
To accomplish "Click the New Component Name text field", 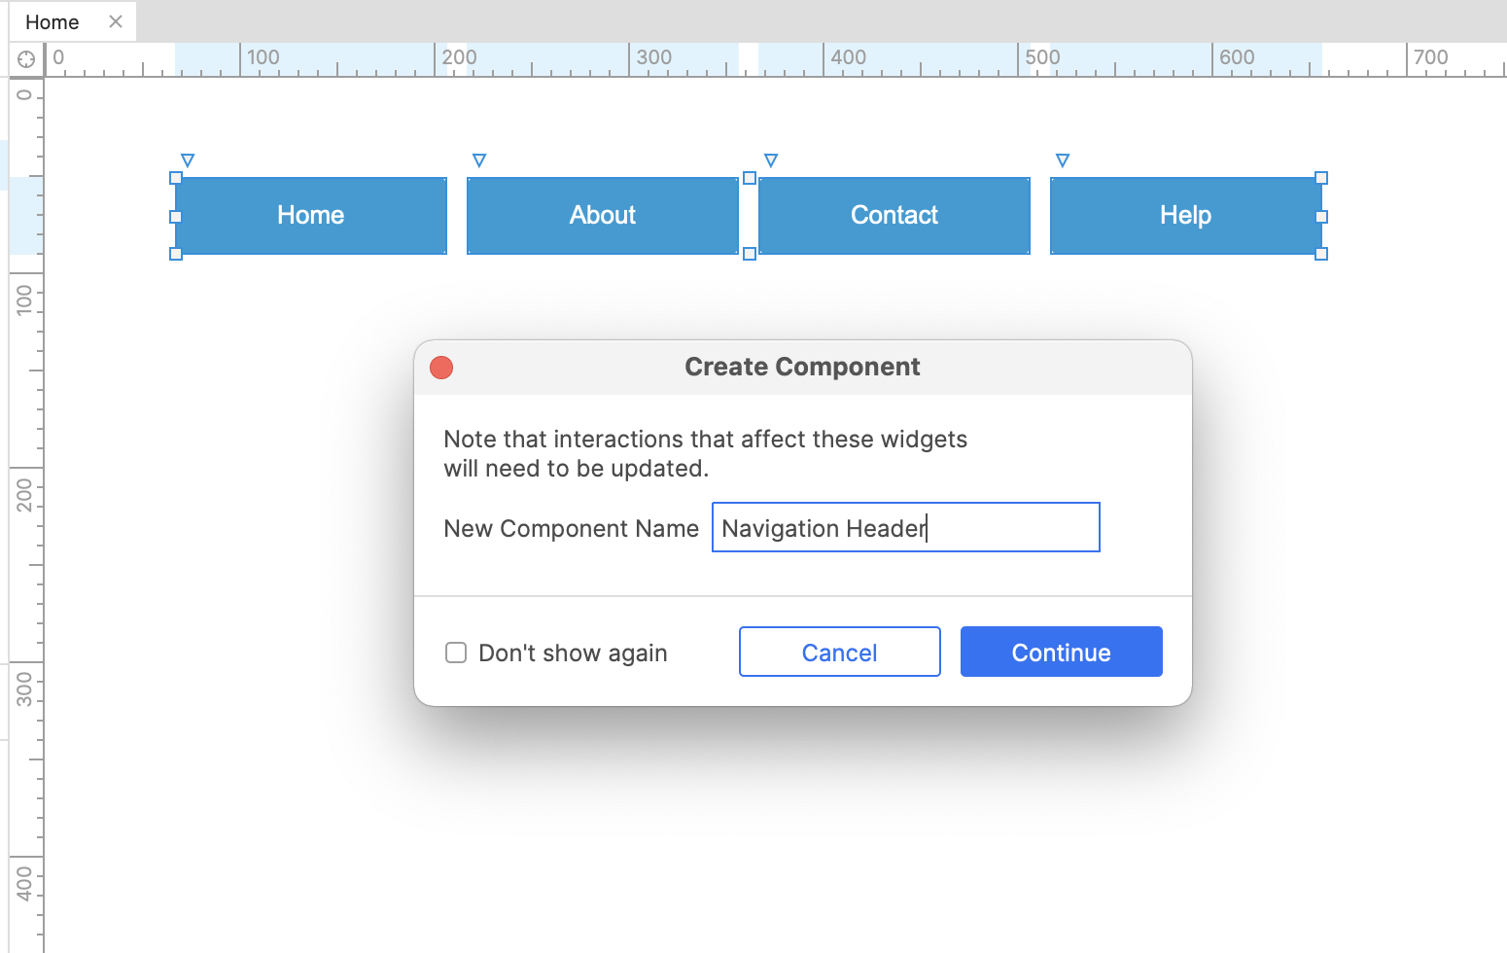I will (905, 528).
